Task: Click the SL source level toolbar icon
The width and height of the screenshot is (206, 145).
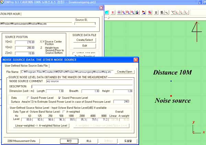Action: [x=124, y=12]
